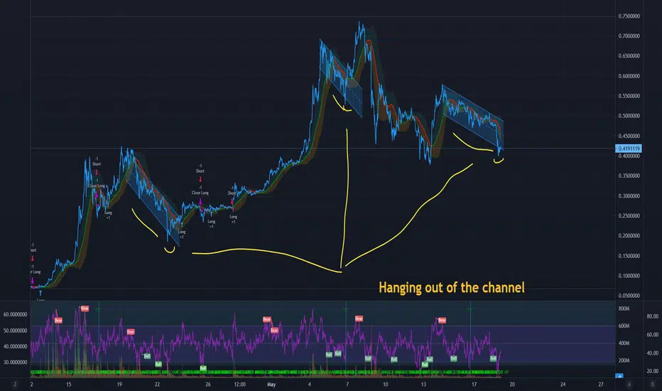Click the 0.1000000 price scale label

tap(629, 276)
